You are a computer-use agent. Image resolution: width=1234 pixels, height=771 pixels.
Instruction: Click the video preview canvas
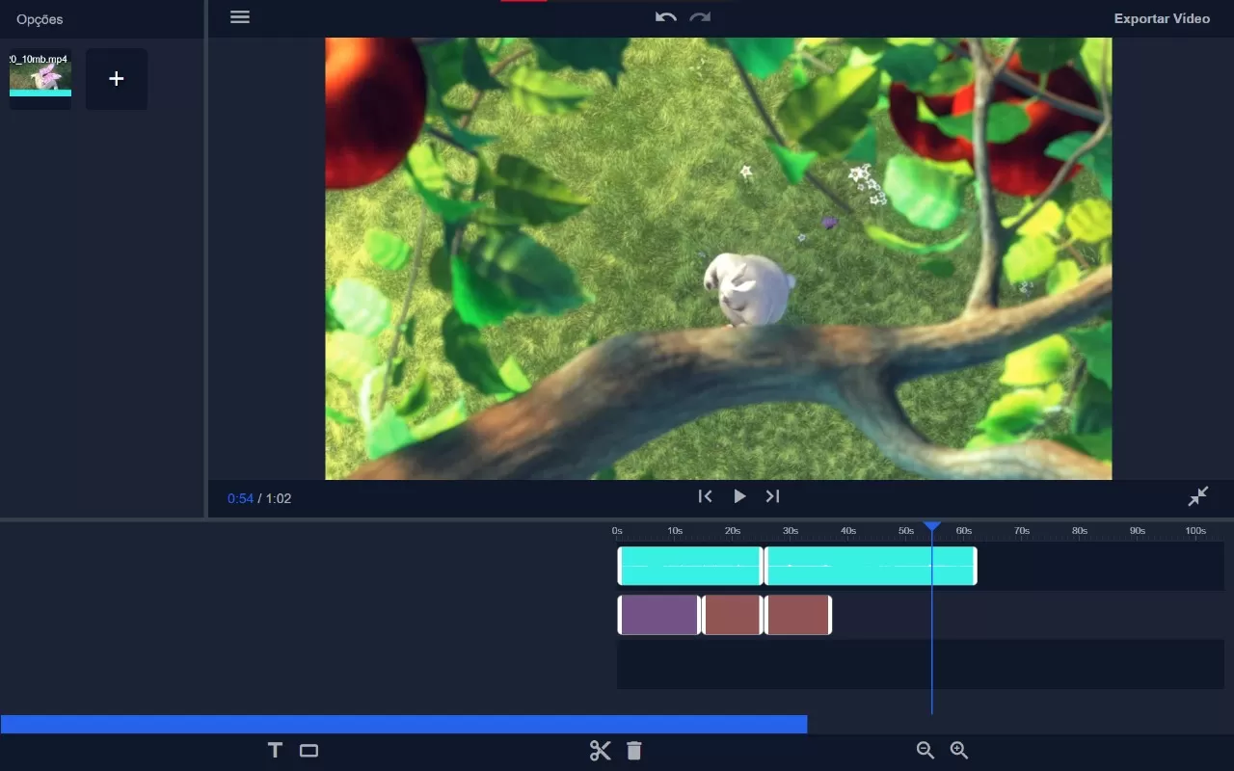point(718,258)
